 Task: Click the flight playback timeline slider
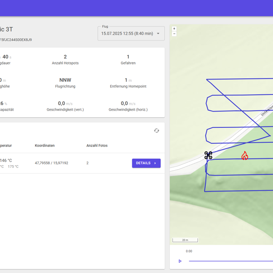click(x=231, y=261)
